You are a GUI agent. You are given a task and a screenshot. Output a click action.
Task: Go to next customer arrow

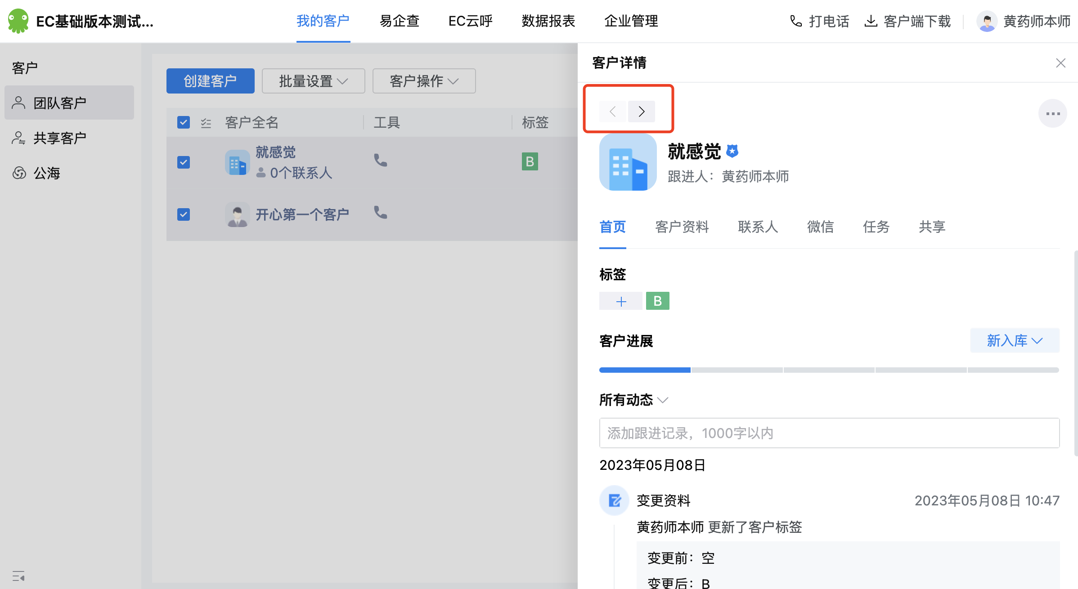[642, 112]
